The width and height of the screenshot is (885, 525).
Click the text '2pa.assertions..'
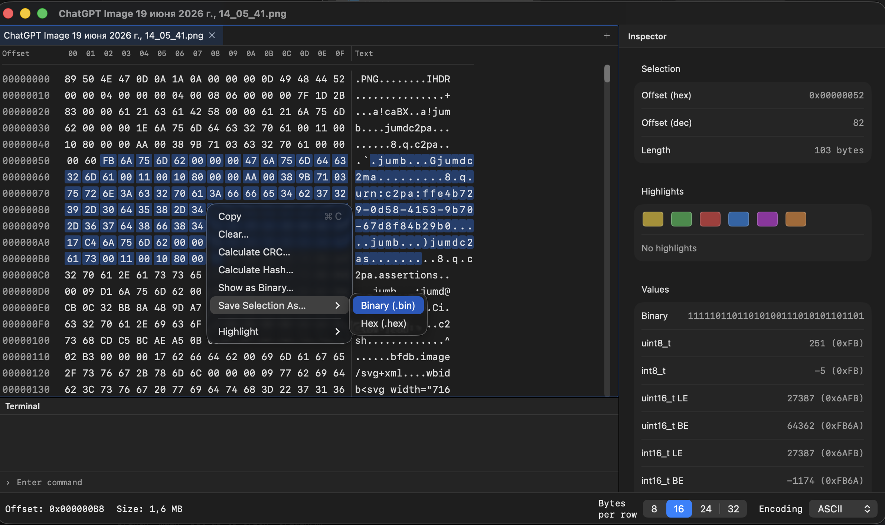coord(403,275)
